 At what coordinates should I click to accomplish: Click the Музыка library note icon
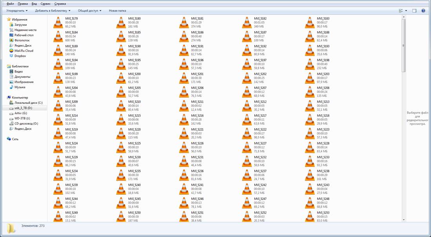11,87
